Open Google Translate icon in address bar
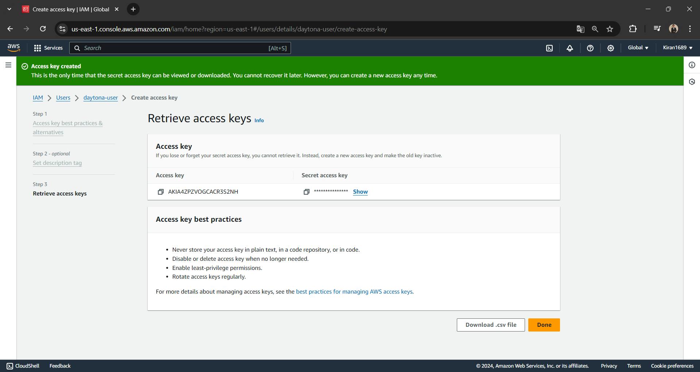Image resolution: width=700 pixels, height=372 pixels. pyautogui.click(x=580, y=29)
